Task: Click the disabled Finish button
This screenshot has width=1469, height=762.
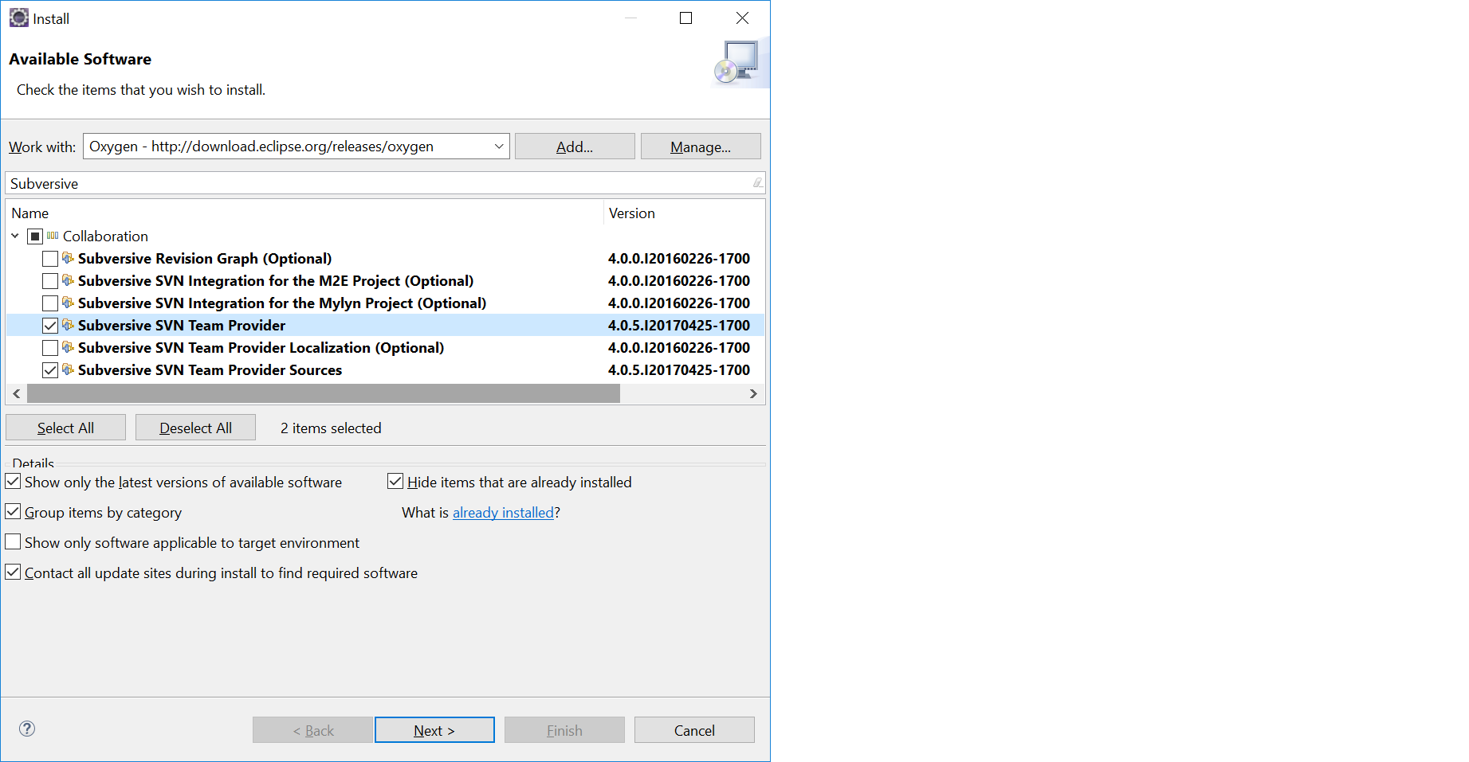Action: [x=564, y=730]
